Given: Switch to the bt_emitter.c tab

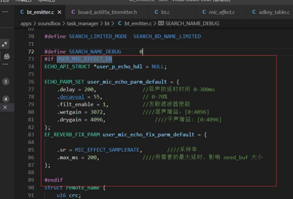Looking at the screenshot, I should [40, 12].
